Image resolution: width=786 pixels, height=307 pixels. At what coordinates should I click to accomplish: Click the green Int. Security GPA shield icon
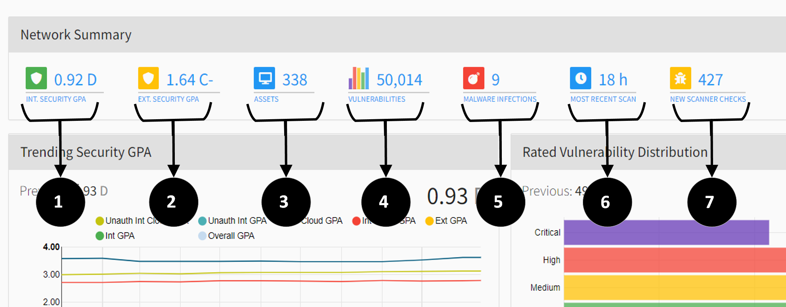tap(36, 78)
